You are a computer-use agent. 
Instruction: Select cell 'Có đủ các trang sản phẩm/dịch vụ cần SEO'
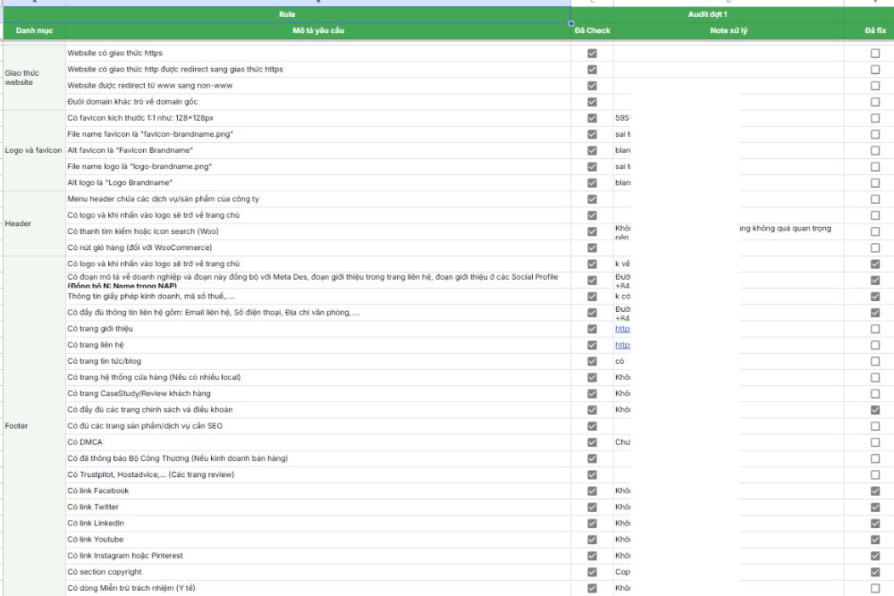click(x=318, y=426)
